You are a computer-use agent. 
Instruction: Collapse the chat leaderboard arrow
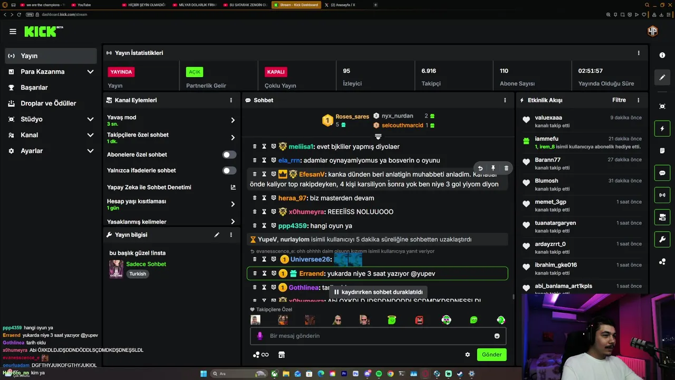click(378, 137)
